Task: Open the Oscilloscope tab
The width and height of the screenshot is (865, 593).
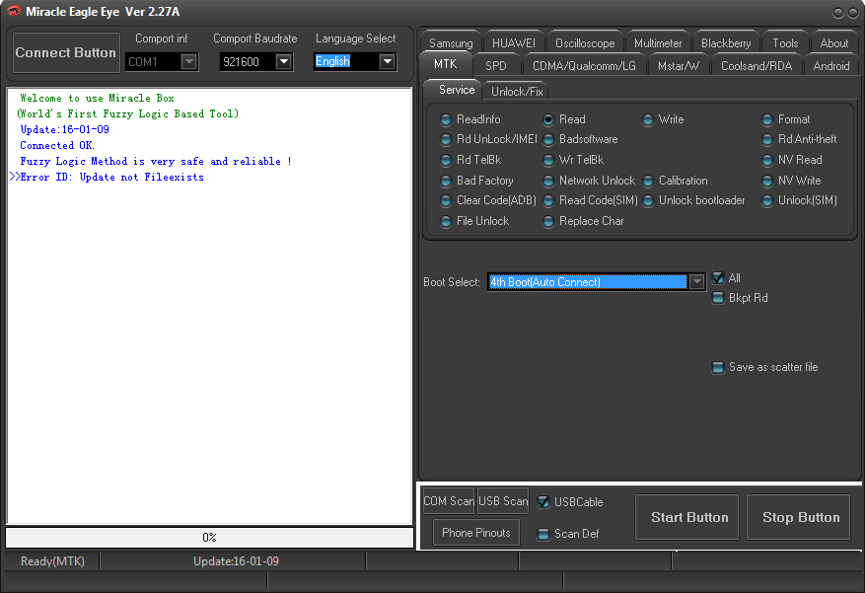Action: click(585, 43)
